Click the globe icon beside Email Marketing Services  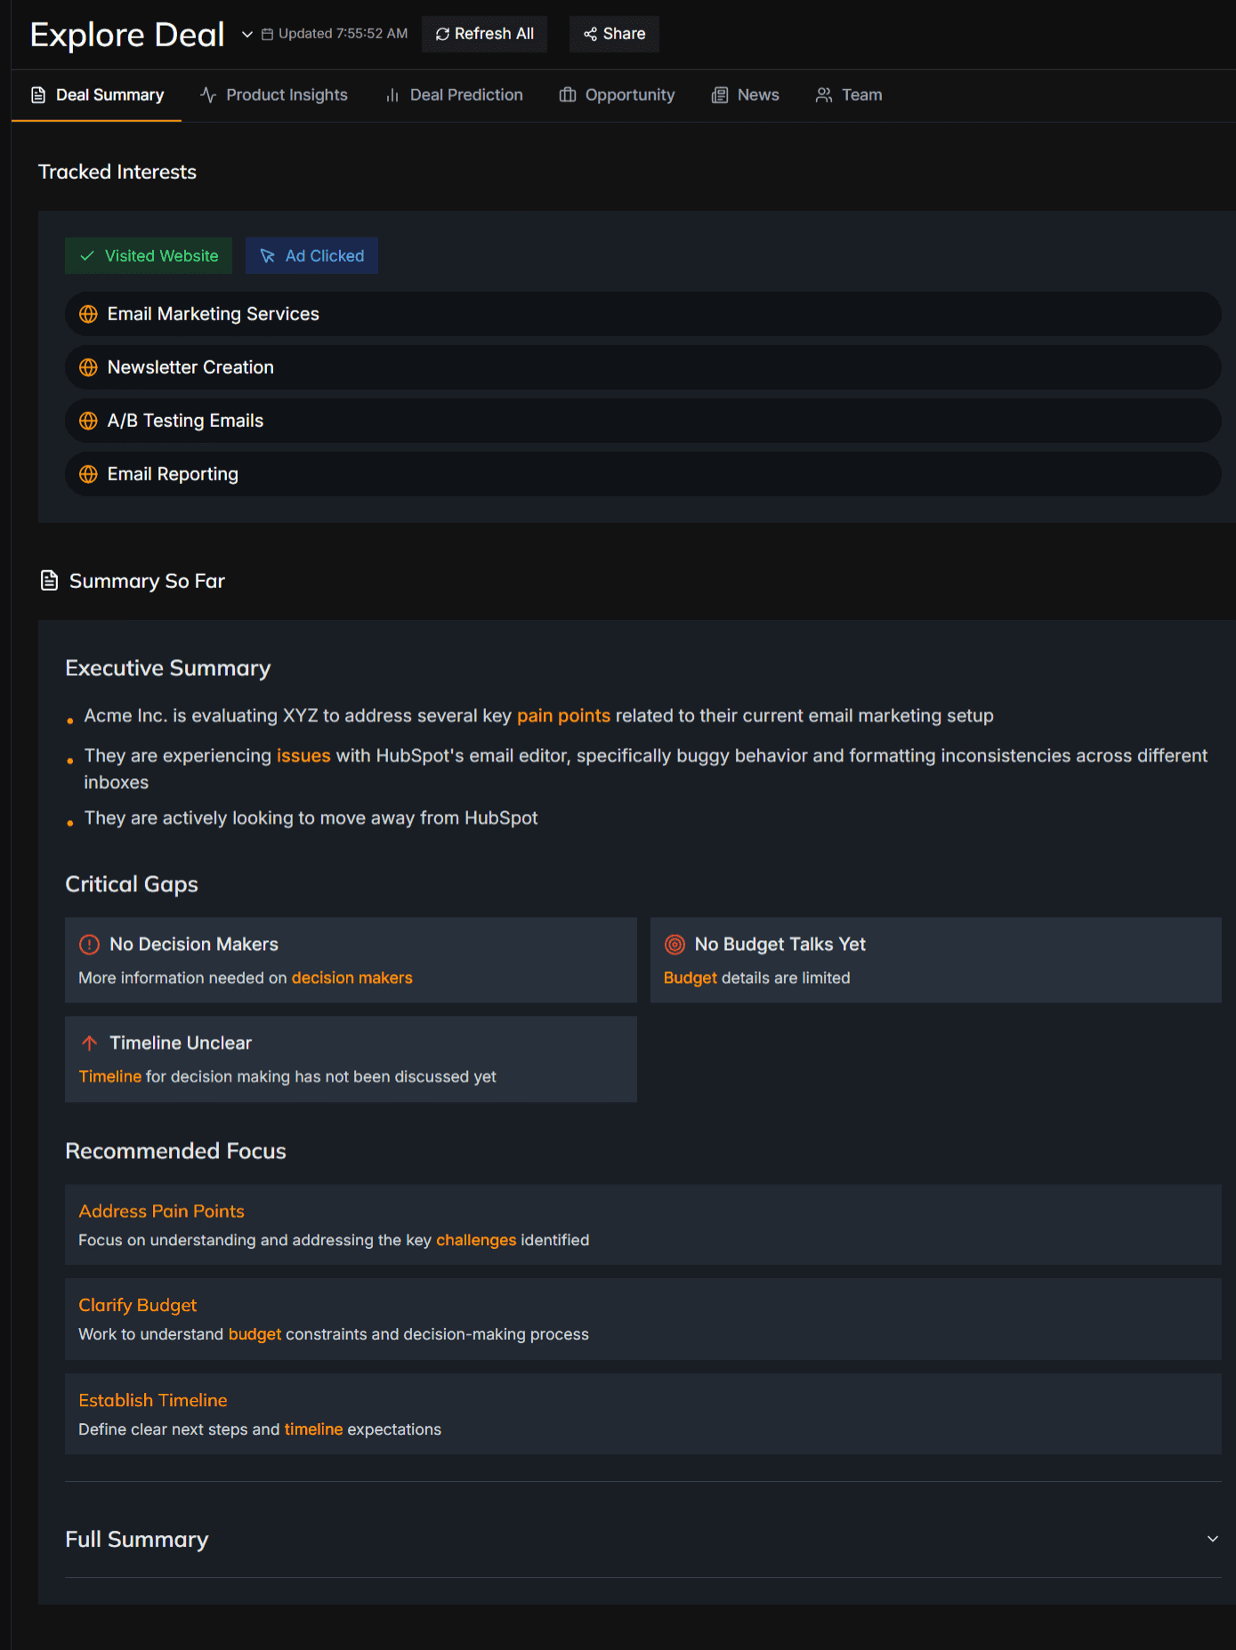[x=88, y=314]
